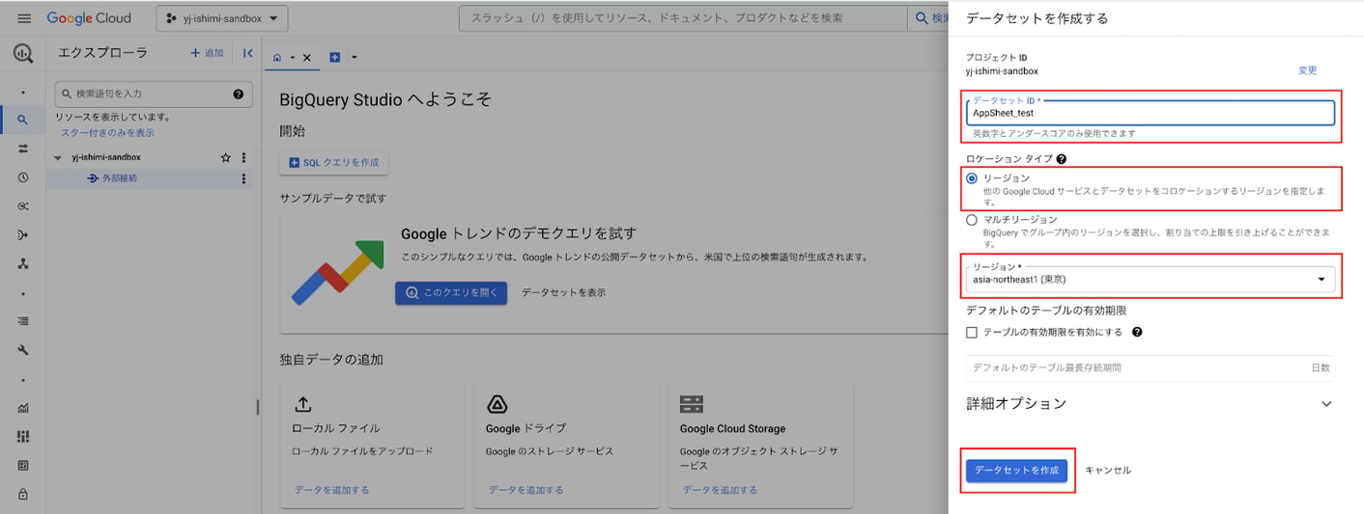Open the wrench Administration sidebar icon
The height and width of the screenshot is (514, 1364).
[x=23, y=350]
